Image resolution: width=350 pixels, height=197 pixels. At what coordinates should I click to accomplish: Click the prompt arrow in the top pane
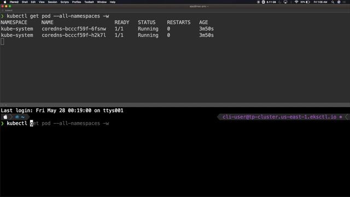click(2, 16)
